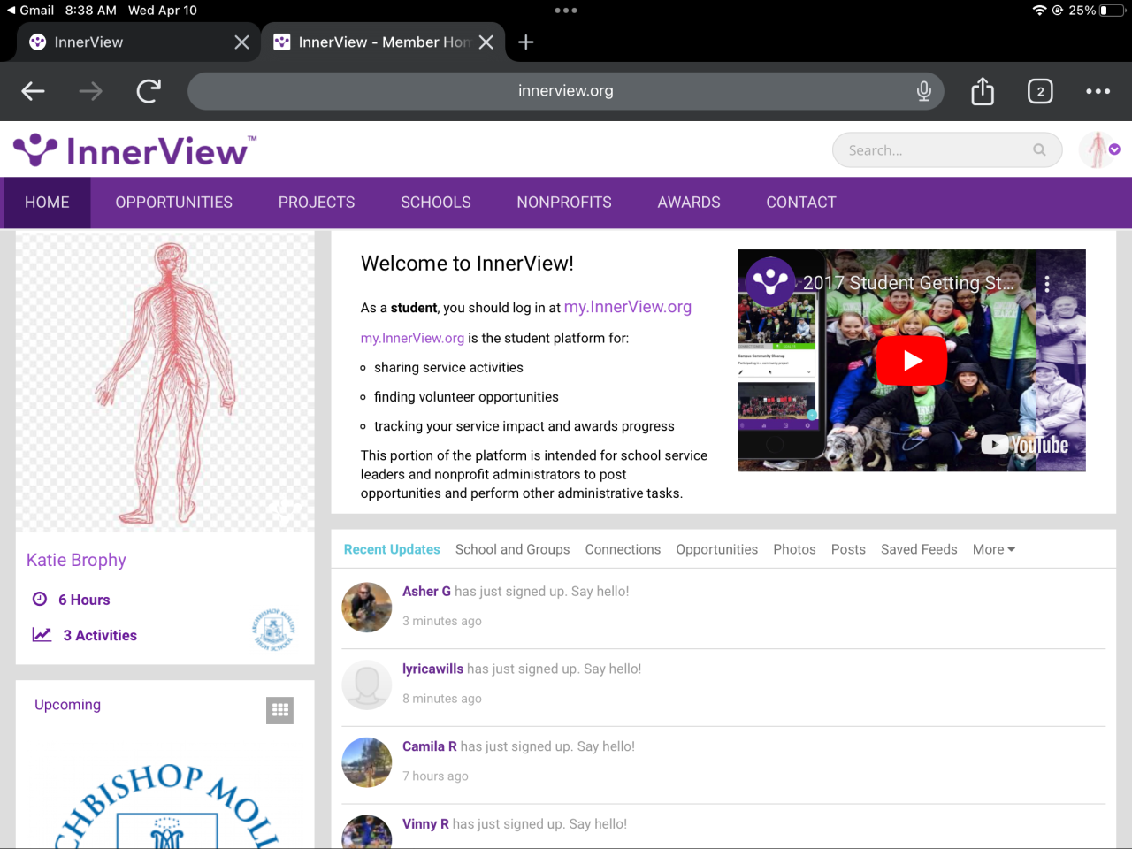Open Vinny R's profile link
The height and width of the screenshot is (849, 1132).
coord(425,824)
